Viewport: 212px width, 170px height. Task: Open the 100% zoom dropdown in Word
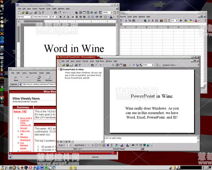coord(112,13)
